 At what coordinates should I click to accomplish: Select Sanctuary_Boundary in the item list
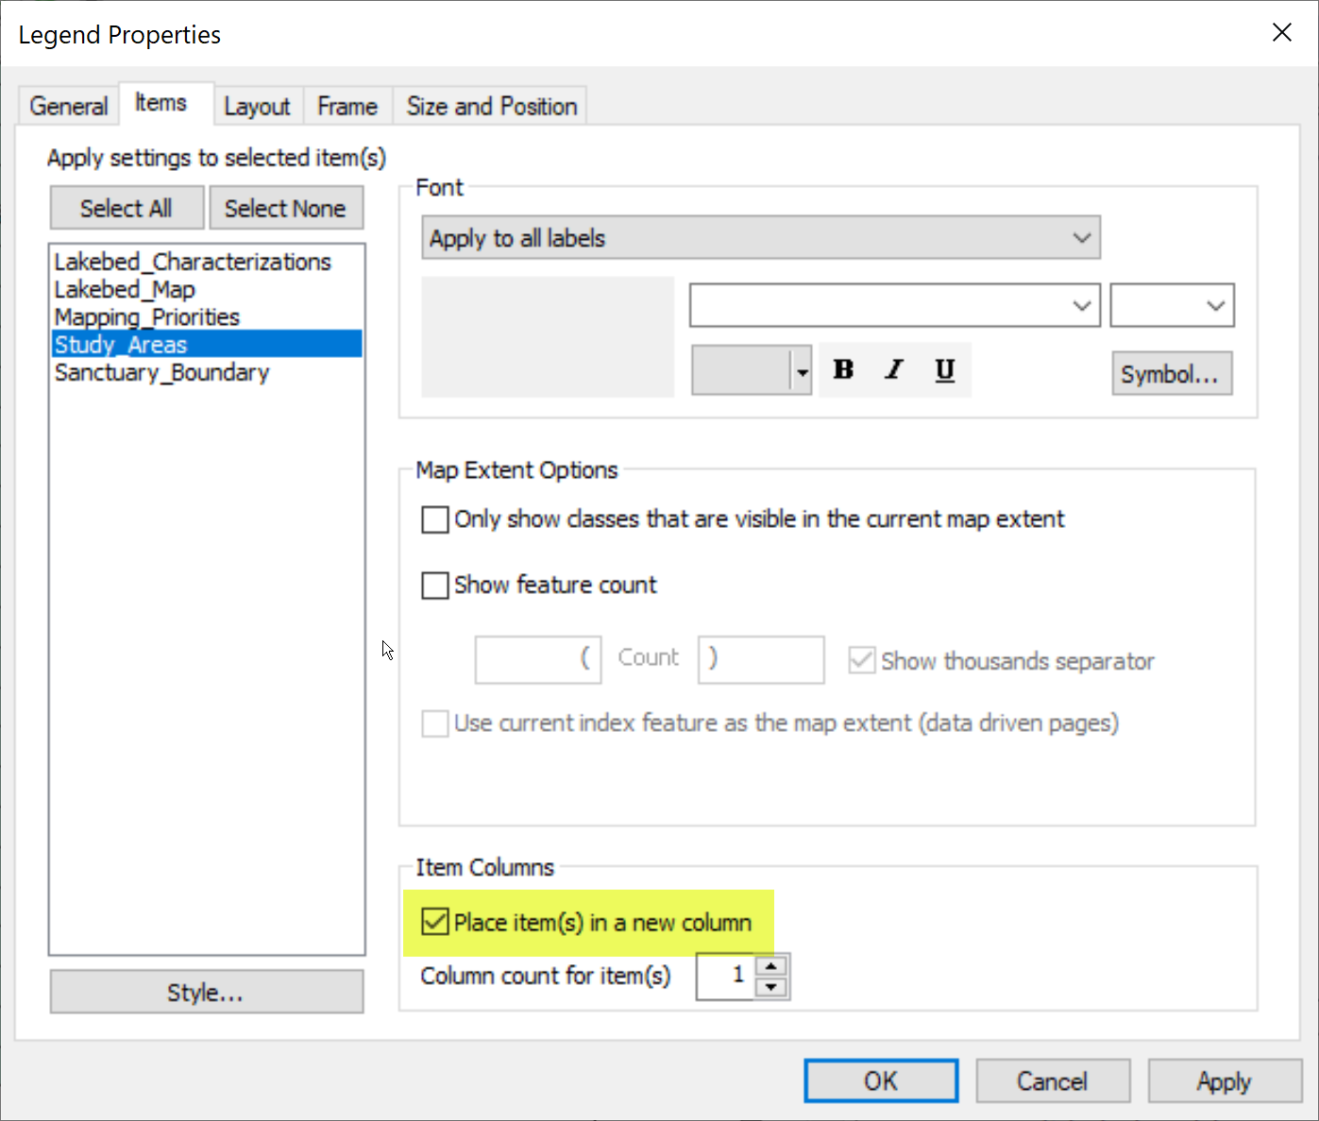coord(161,371)
